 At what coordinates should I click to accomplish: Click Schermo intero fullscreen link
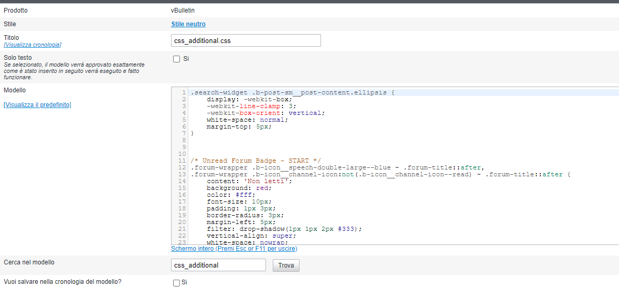[x=234, y=249]
